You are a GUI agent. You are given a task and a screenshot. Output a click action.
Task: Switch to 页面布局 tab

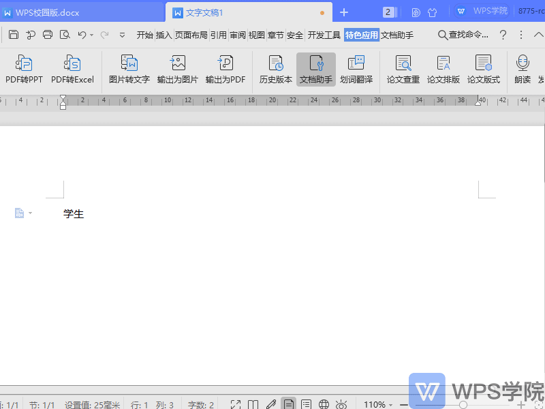point(191,35)
